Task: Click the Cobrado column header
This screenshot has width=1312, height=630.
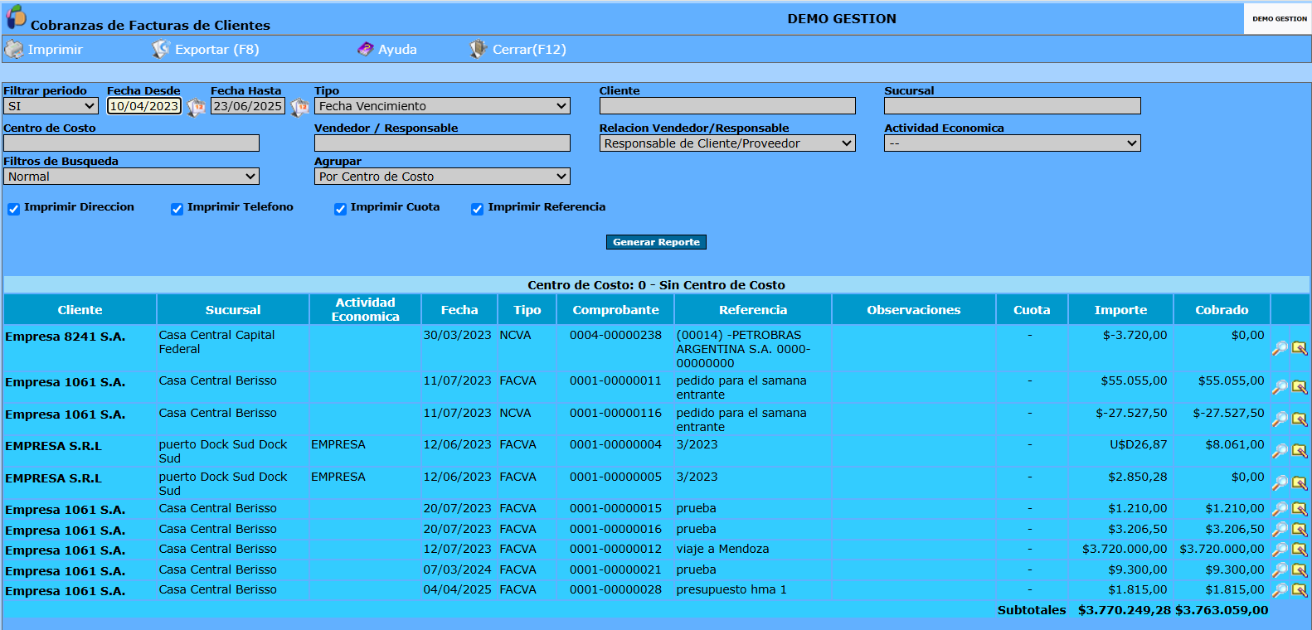Action: (x=1222, y=310)
